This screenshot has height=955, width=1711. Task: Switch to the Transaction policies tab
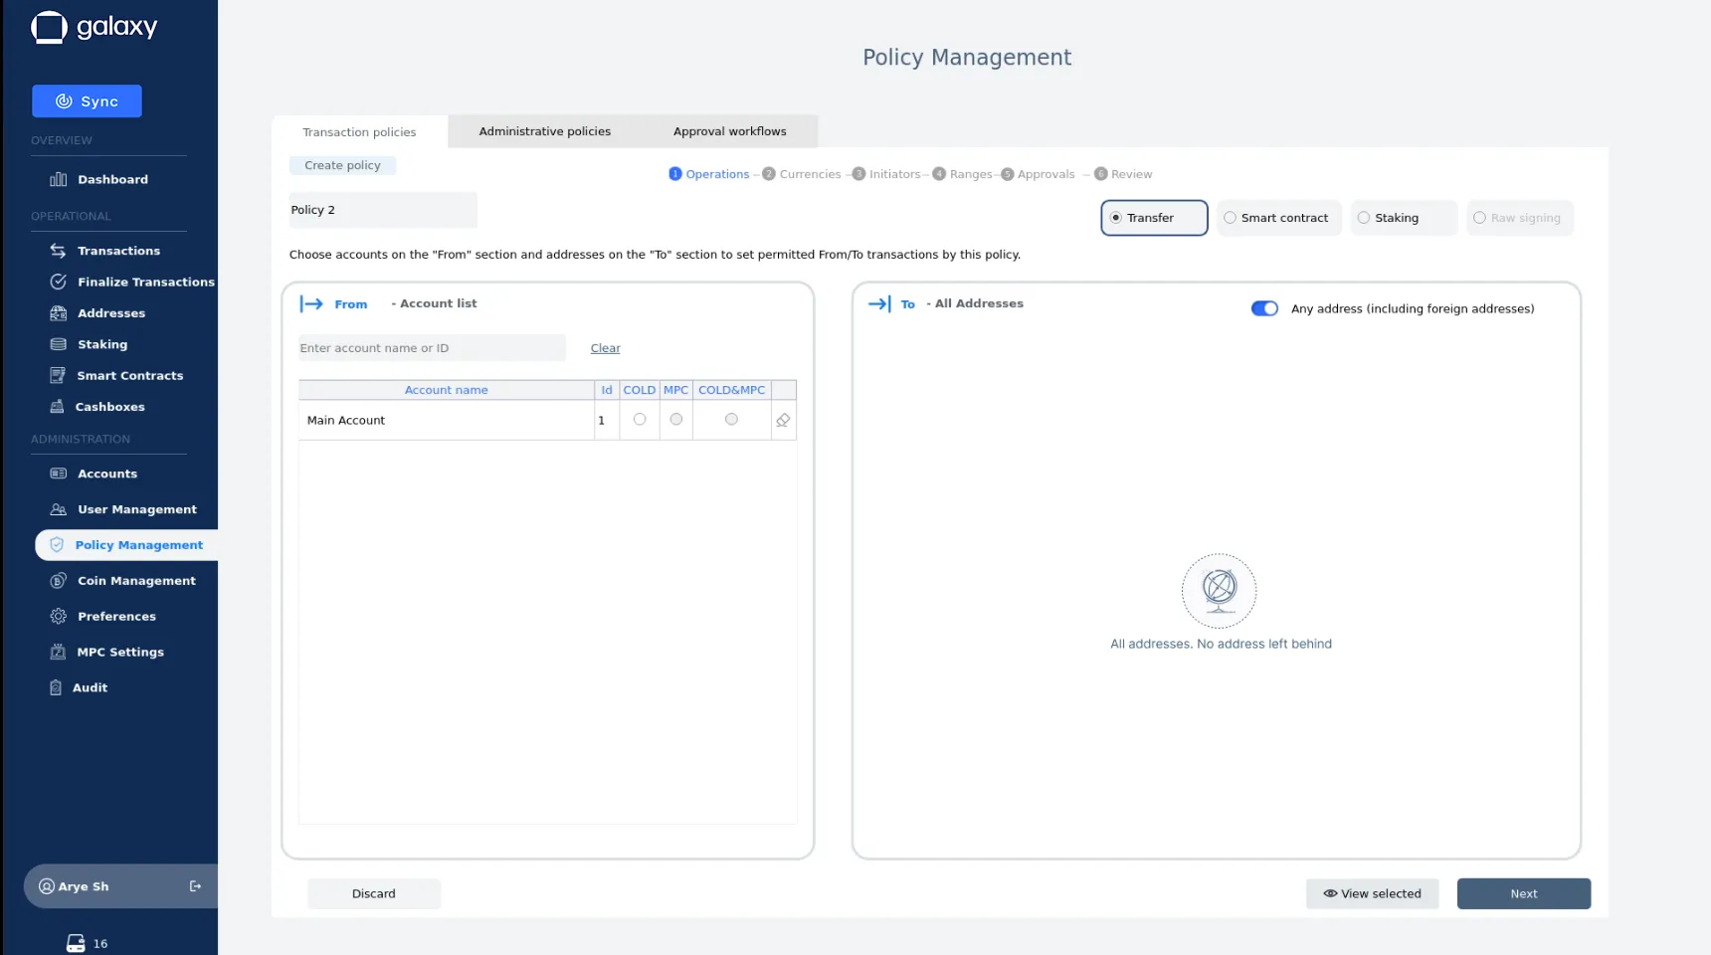tap(359, 131)
